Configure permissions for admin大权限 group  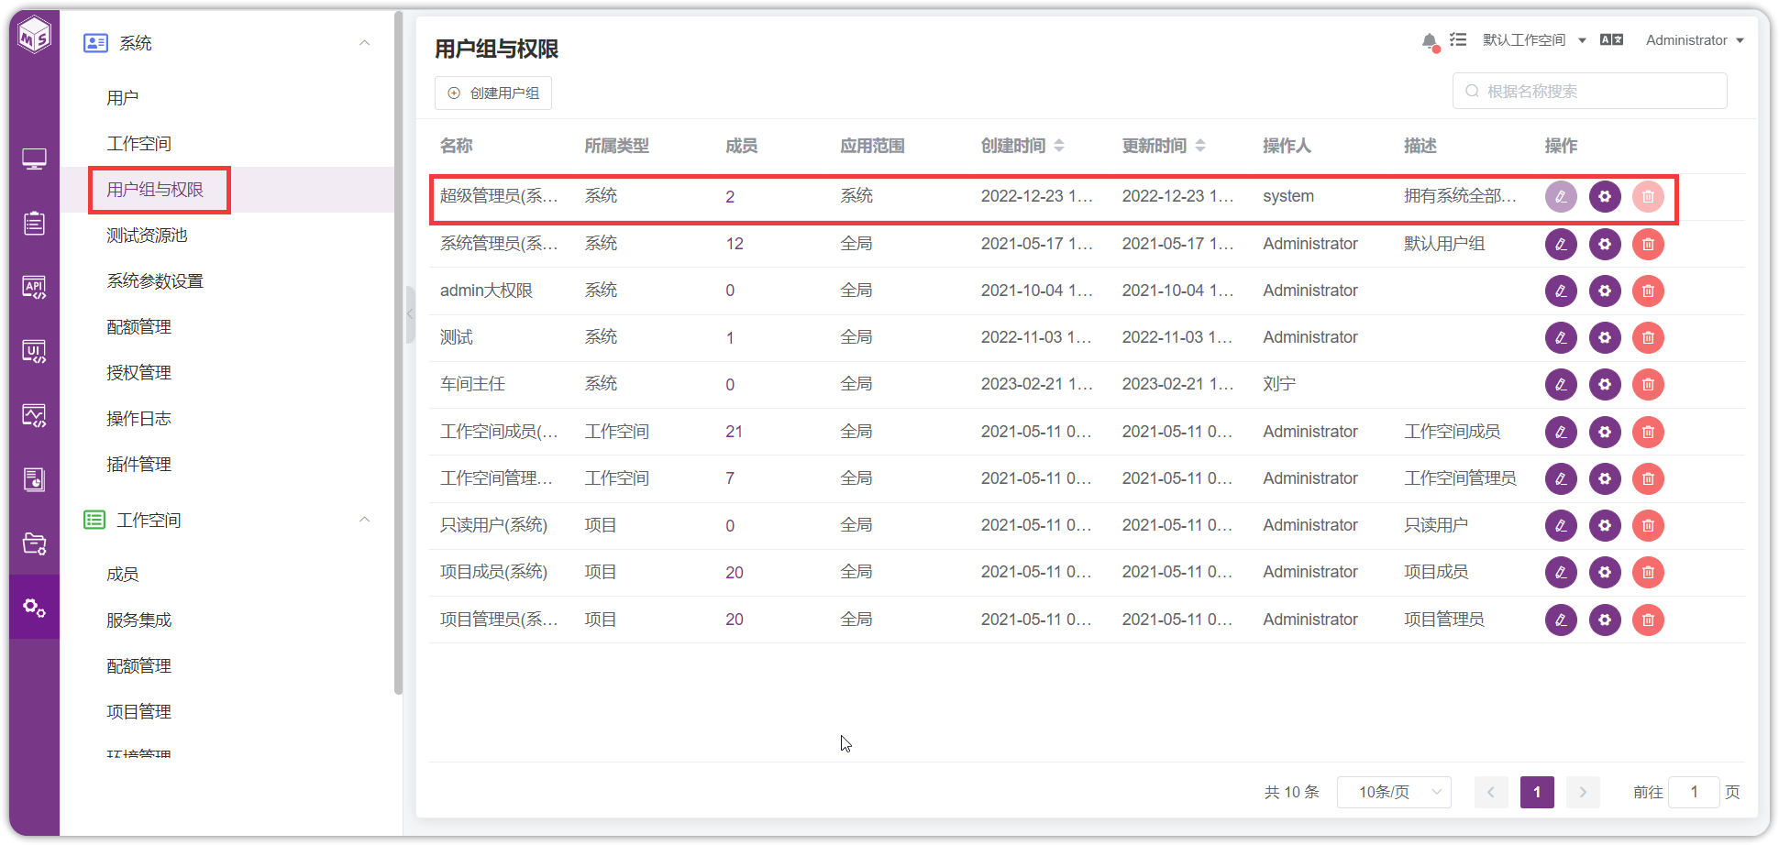click(x=1605, y=291)
